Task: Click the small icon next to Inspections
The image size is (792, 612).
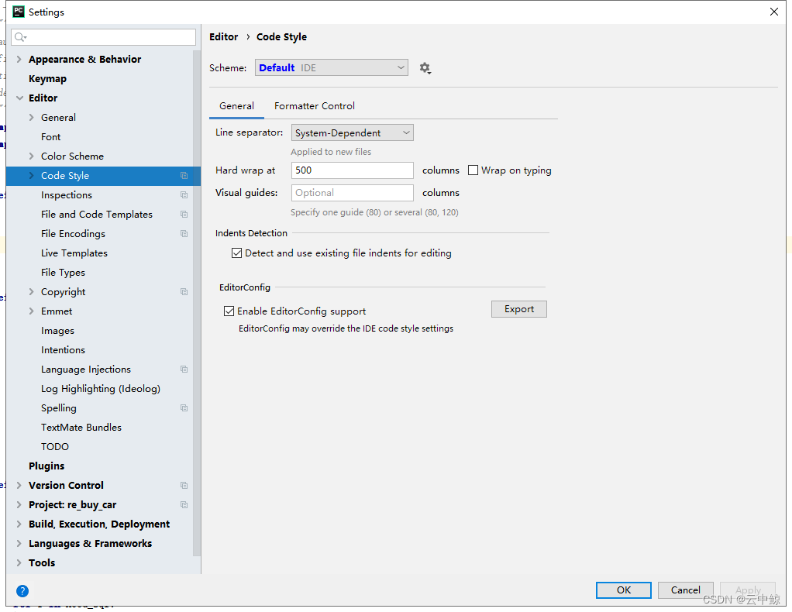Action: tap(184, 195)
